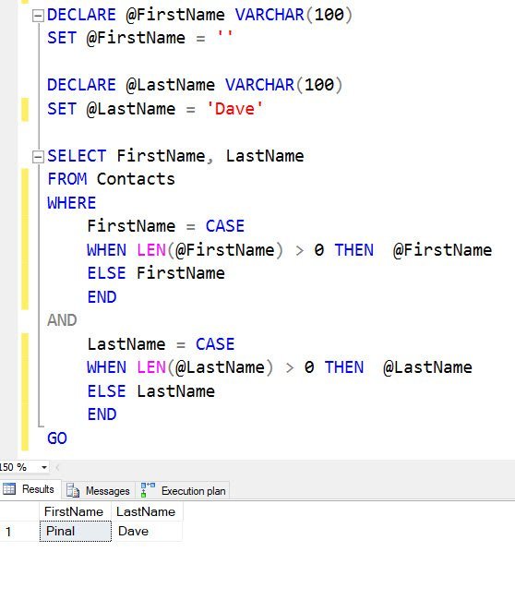Select the Dave cell in results
515x612 pixels.
(x=147, y=531)
